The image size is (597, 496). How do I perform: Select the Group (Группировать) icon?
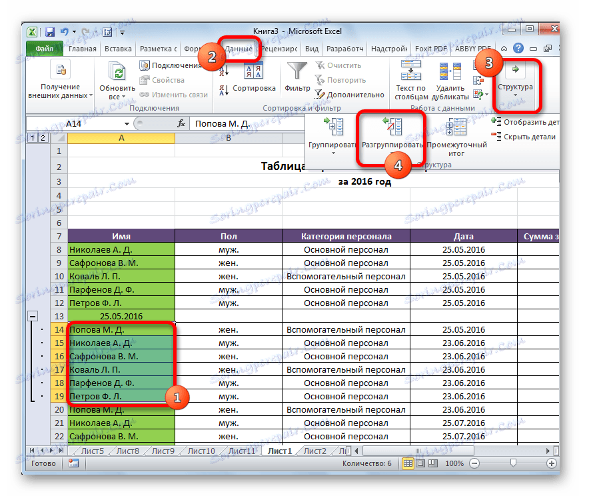(332, 127)
